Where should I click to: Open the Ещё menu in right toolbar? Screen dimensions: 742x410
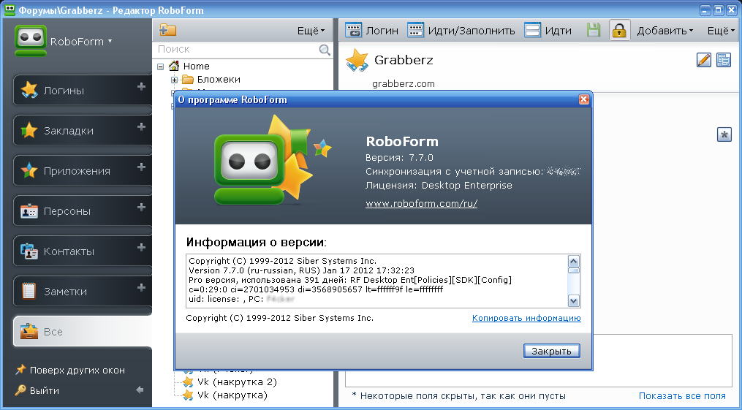(x=721, y=31)
